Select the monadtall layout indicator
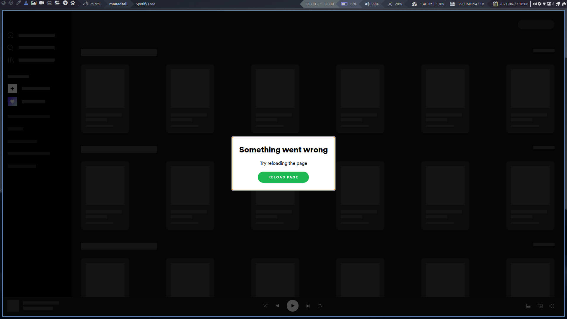Viewport: 567px width, 319px height. [118, 4]
